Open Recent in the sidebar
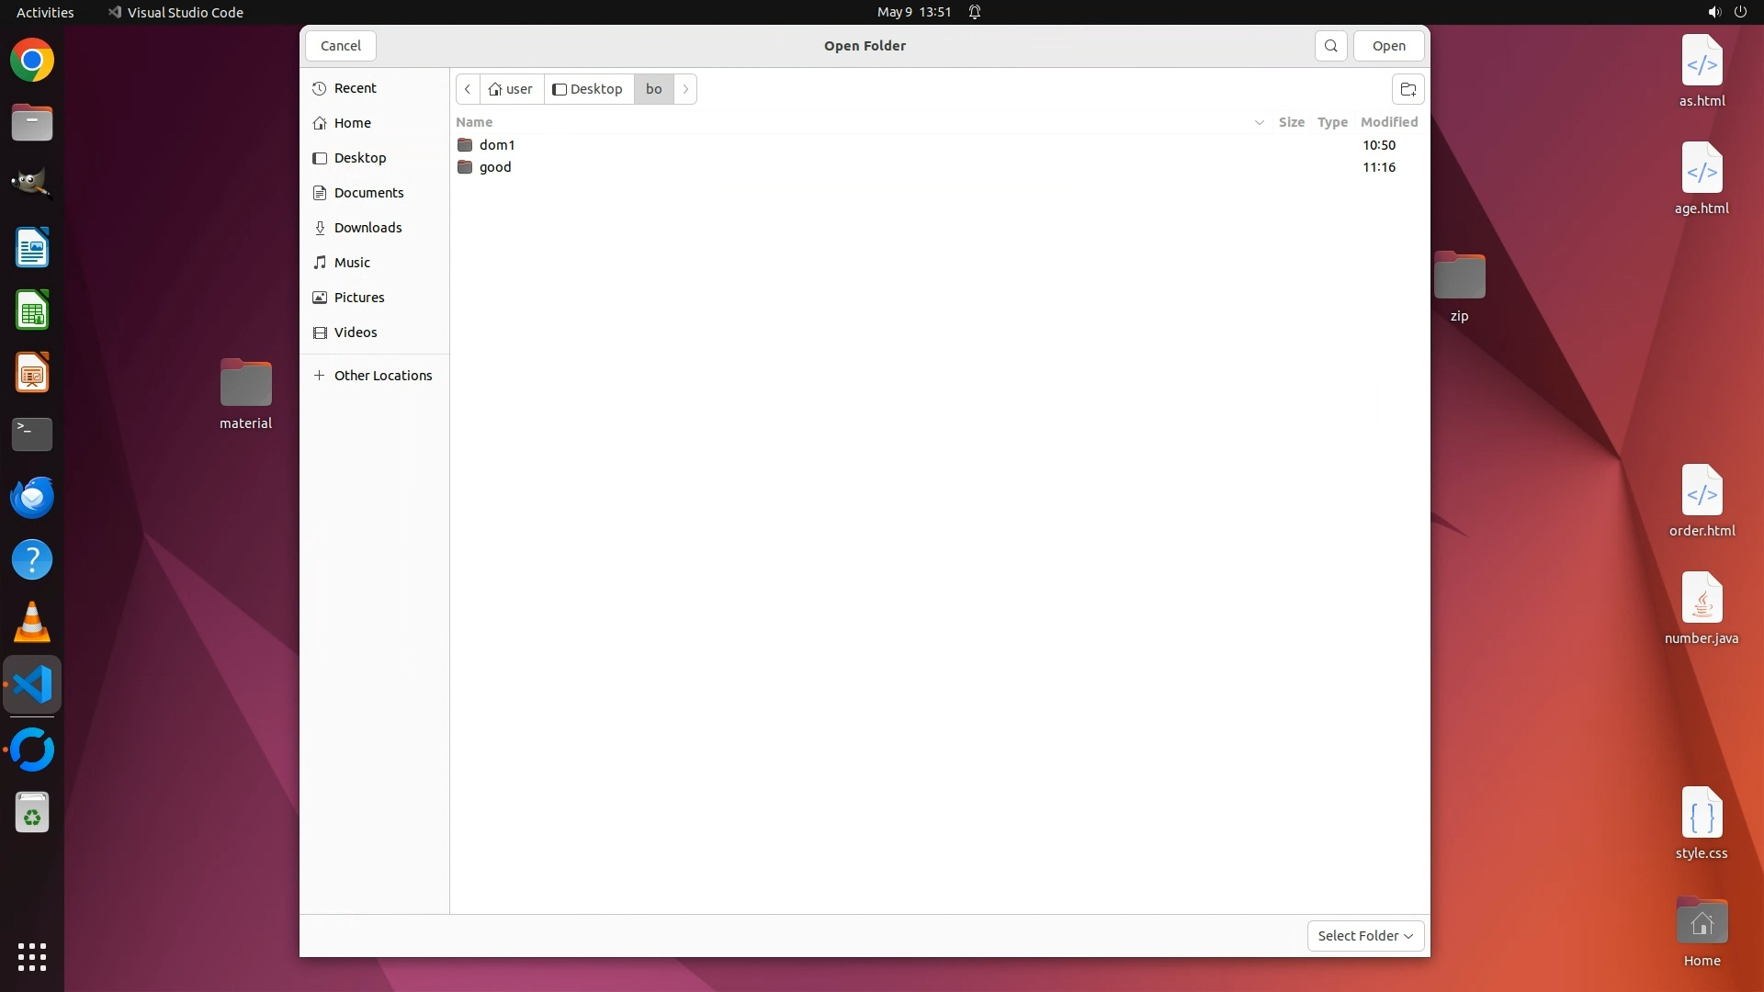The image size is (1764, 992). coord(355,88)
